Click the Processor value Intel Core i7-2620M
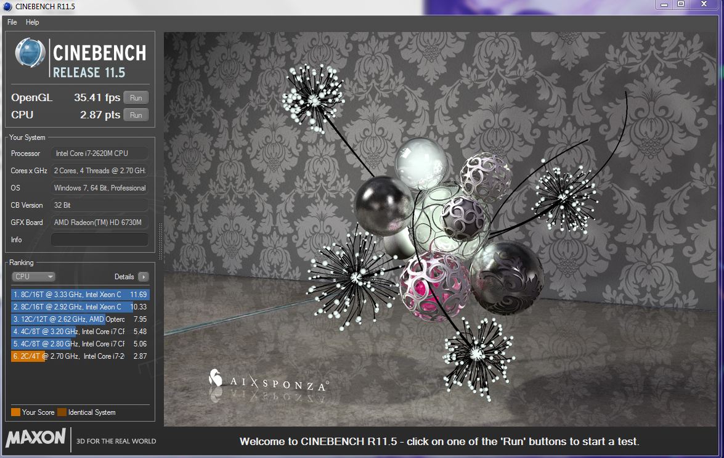 coord(100,153)
